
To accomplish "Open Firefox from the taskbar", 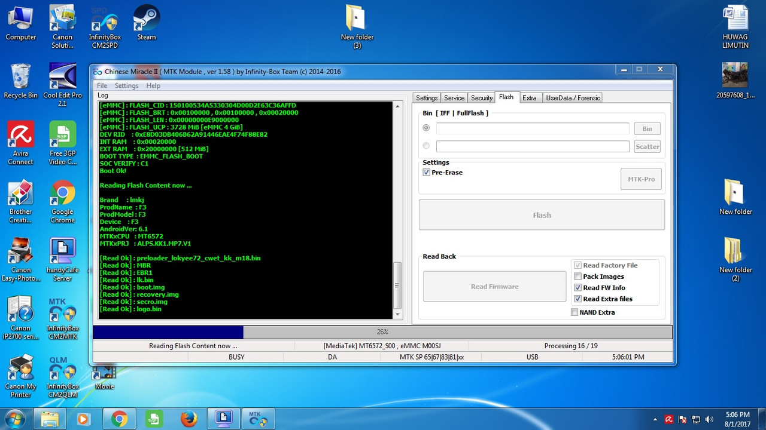I will 189,419.
